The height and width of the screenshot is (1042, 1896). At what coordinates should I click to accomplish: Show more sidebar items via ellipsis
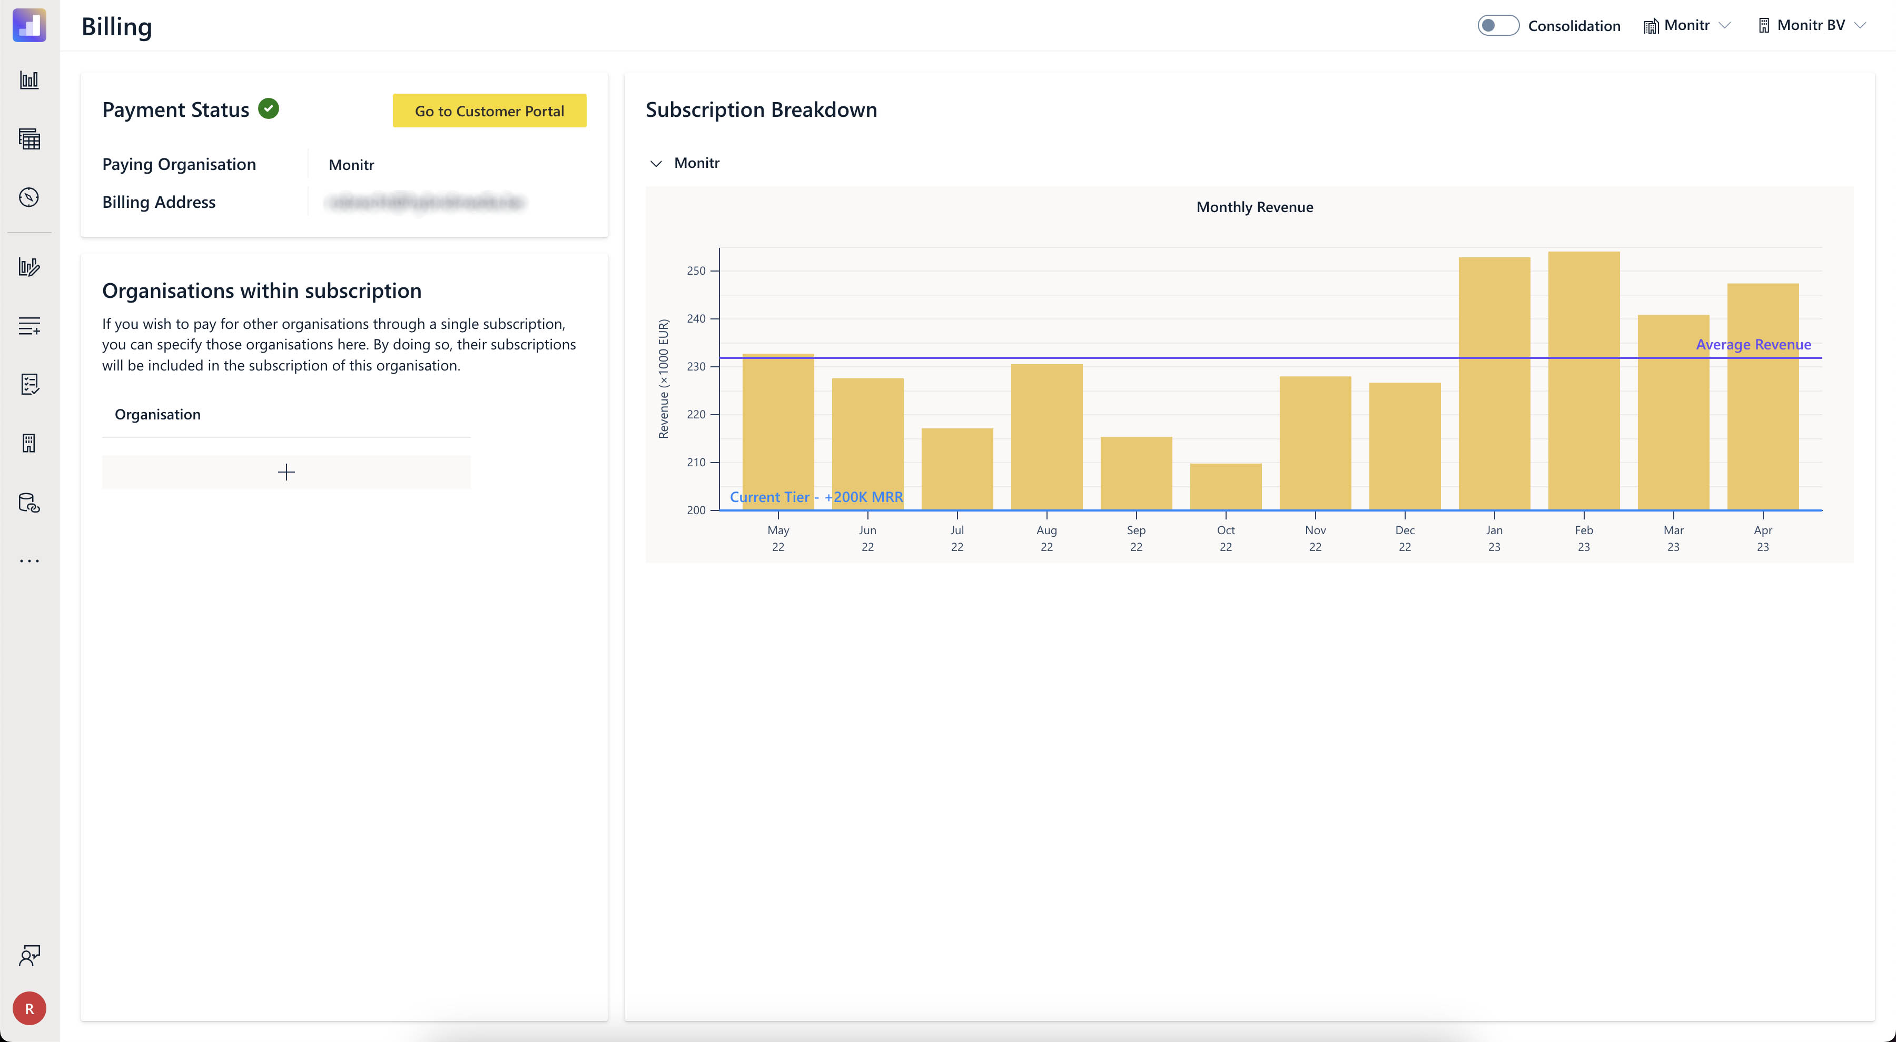pyautogui.click(x=29, y=561)
